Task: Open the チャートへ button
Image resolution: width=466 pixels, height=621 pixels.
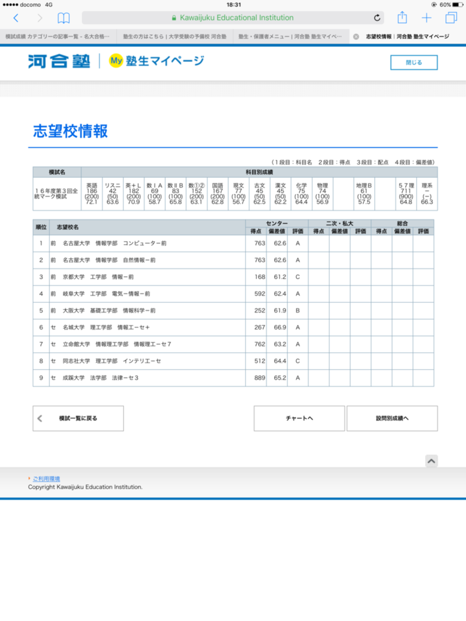Action: pyautogui.click(x=299, y=418)
